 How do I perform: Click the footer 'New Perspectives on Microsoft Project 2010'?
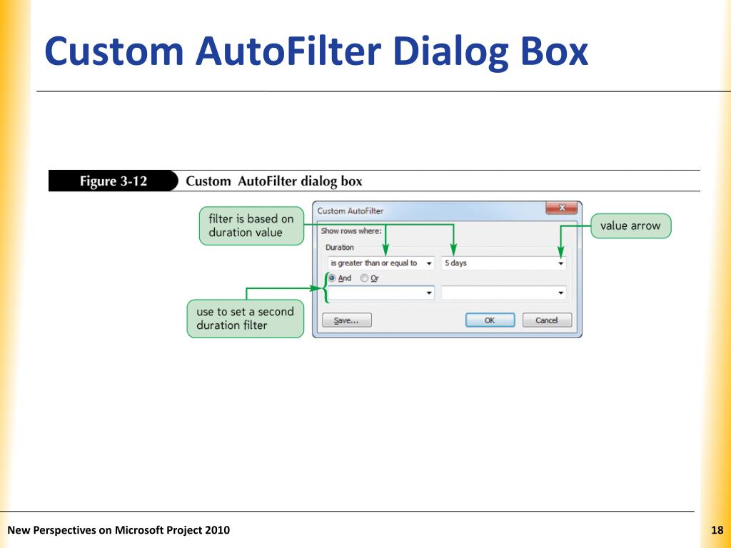(119, 530)
